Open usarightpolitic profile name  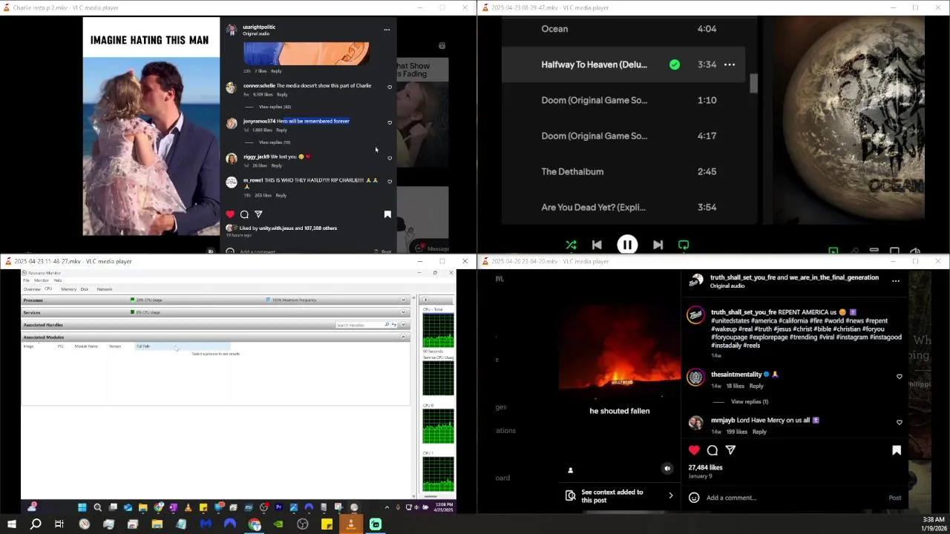(259, 27)
